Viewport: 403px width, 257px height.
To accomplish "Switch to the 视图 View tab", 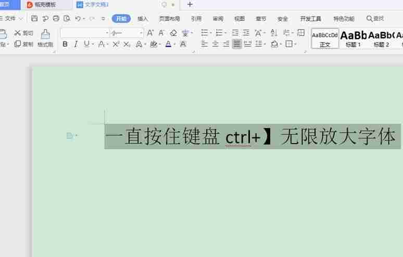I will (240, 19).
